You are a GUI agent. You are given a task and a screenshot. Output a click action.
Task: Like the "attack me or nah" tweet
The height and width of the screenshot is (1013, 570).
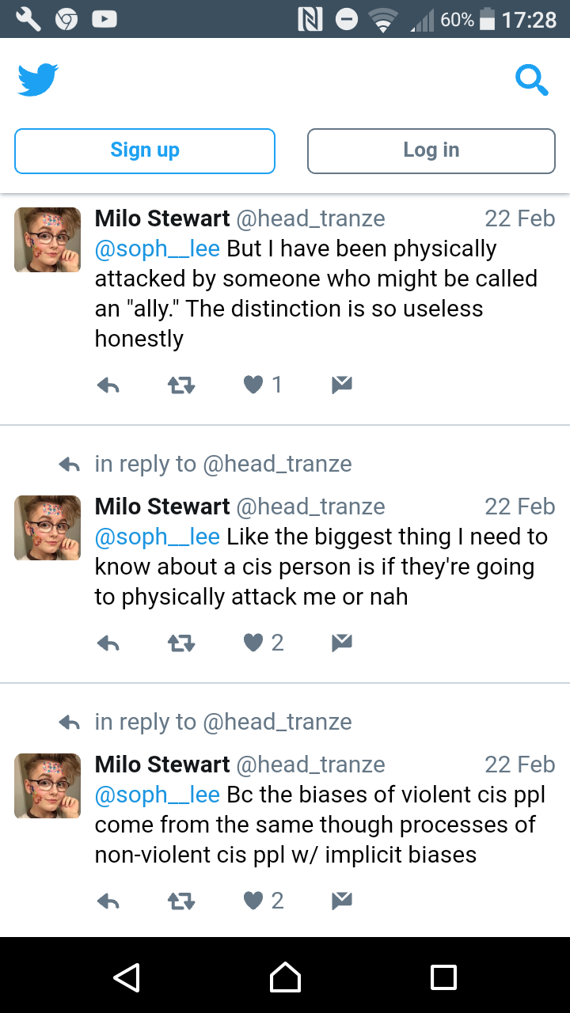[254, 643]
